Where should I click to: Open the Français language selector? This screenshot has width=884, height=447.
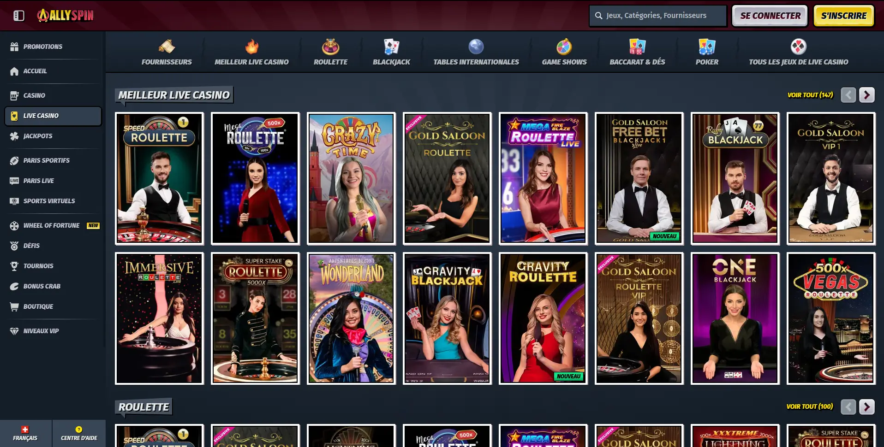[25, 433]
